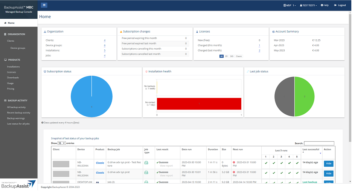Click the blue subscription status pie slice
This screenshot has width=352, height=192.
click(x=91, y=96)
